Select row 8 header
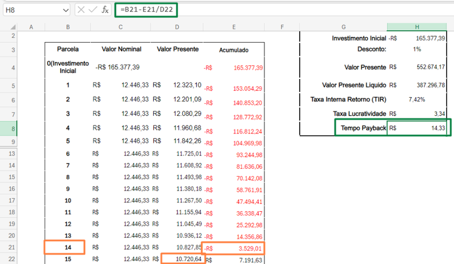Screen dimensions: 454x264 9,128
